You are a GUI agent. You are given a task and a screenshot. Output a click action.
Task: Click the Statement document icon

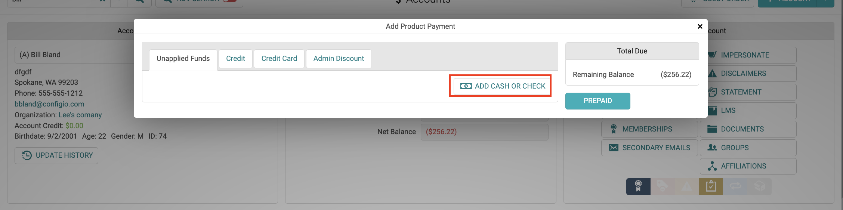(713, 92)
